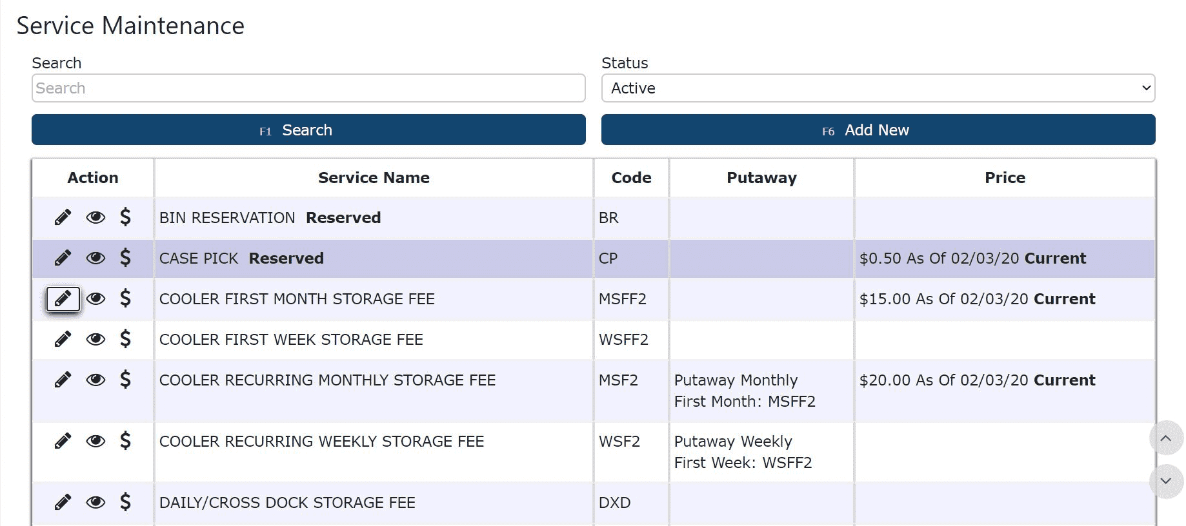Viewport: 1186px width, 526px height.
Task: Click the Service Name column header
Action: tap(374, 178)
